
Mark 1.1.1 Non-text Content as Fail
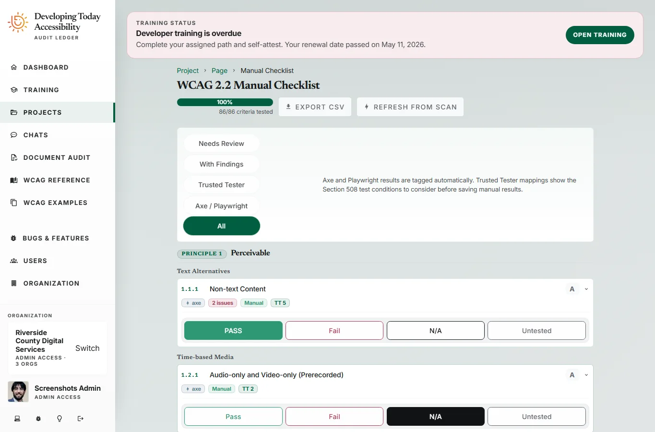(334, 331)
